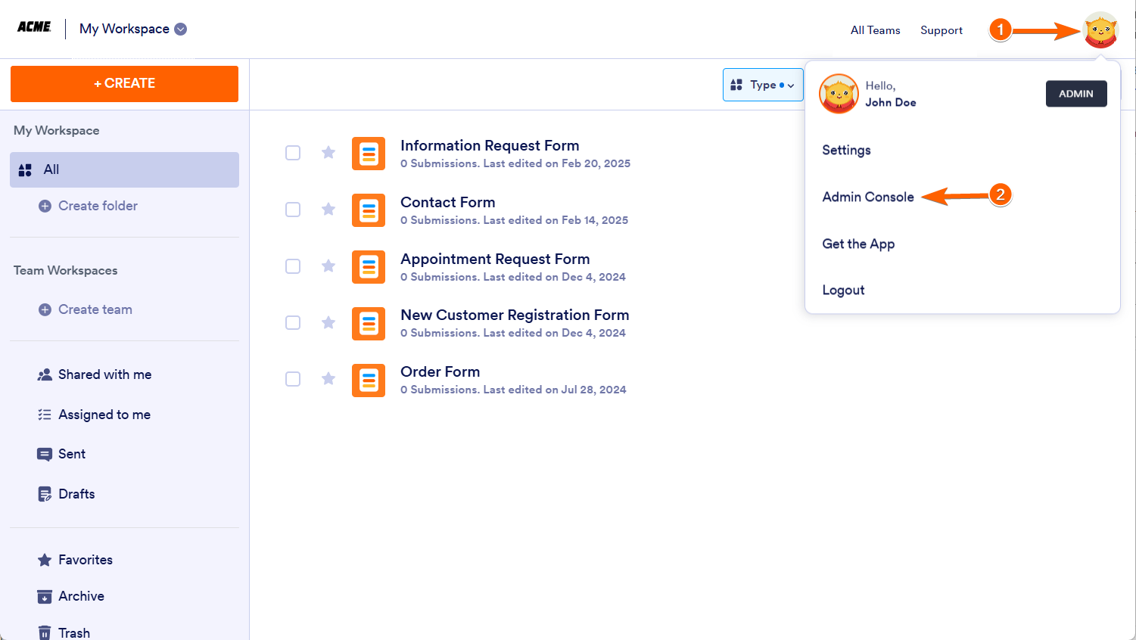Star the Information Request Form as favorite
This screenshot has width=1136, height=640.
[x=328, y=153]
